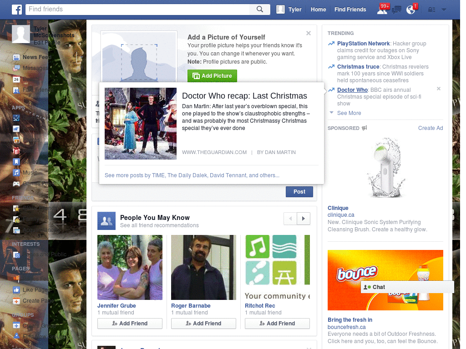
Task: Open Roger Barnabe's profile name
Action: (191, 306)
